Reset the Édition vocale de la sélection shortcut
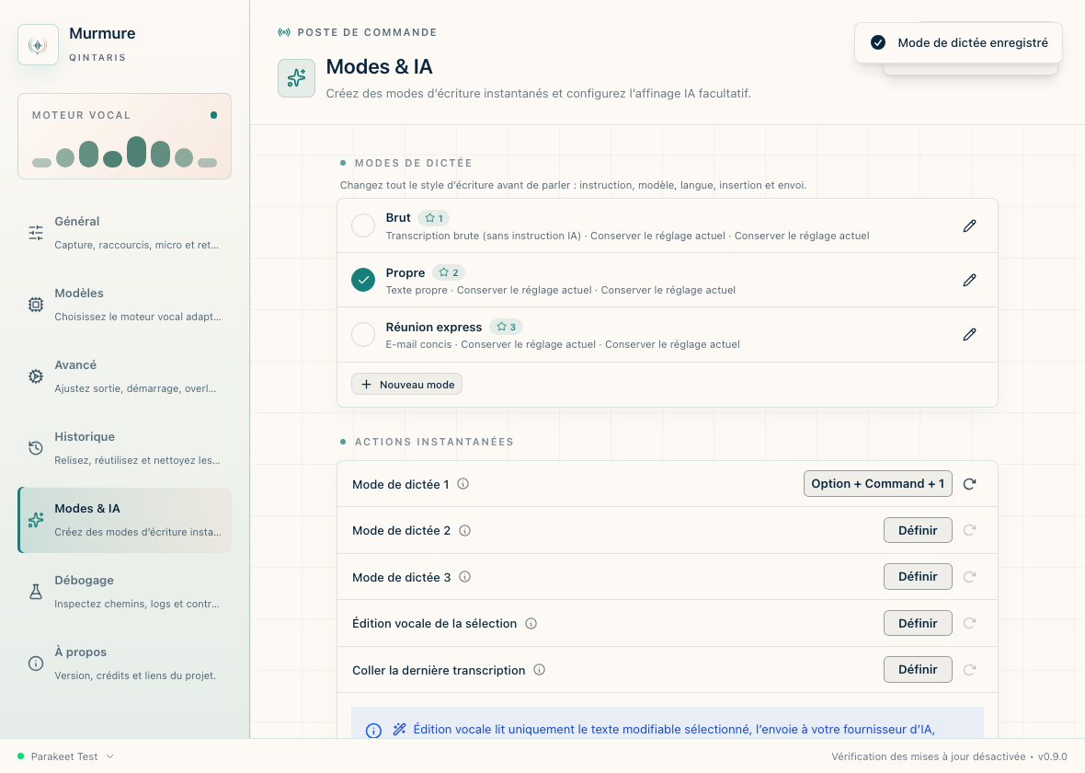Screen dimensions: 1085x773 [969, 623]
